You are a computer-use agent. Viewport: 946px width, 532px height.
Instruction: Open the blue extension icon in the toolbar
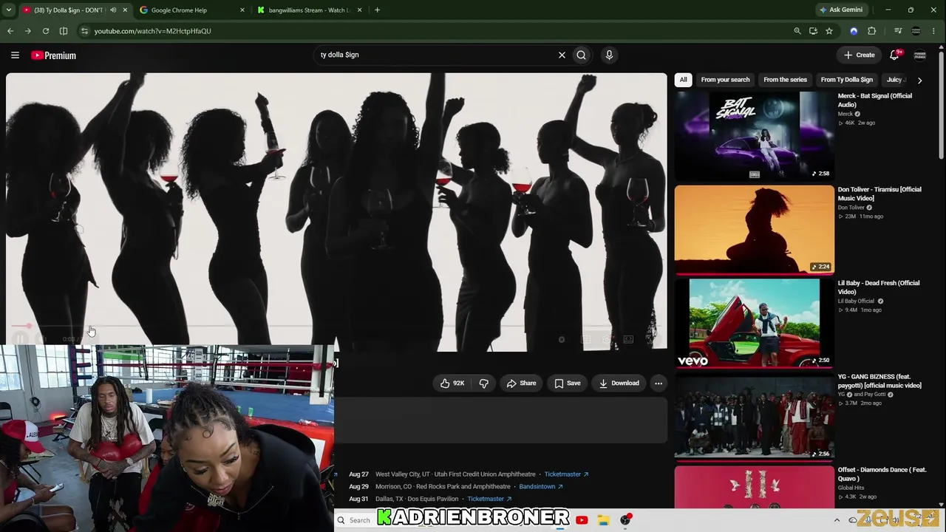click(854, 31)
